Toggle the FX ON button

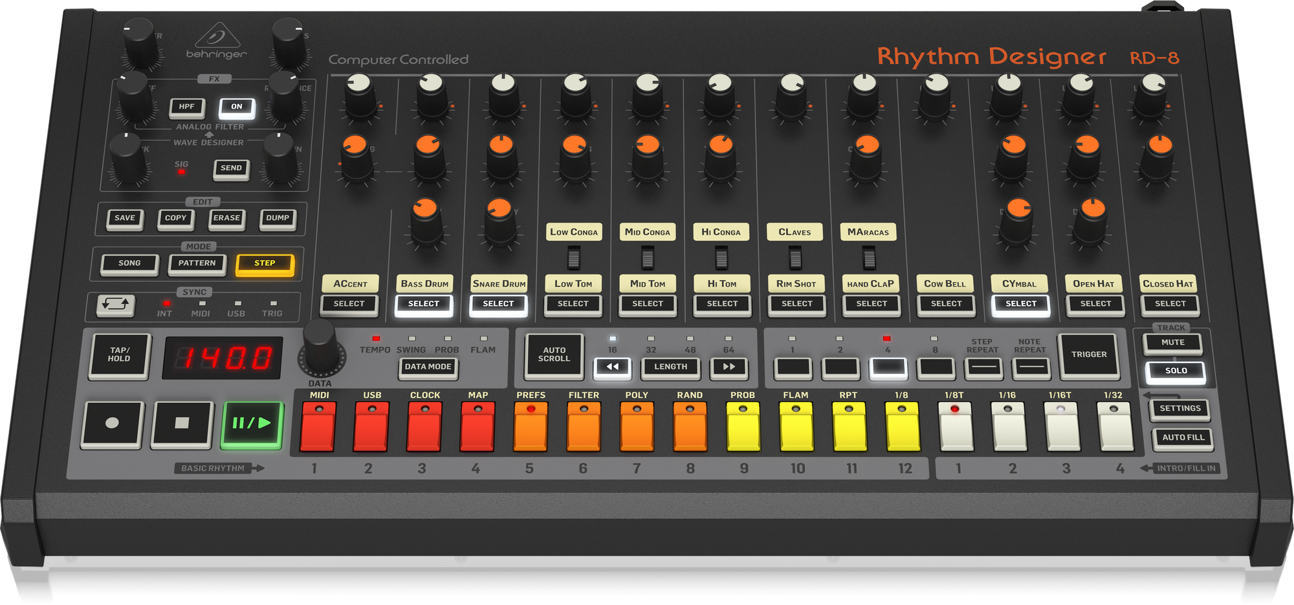(x=237, y=107)
